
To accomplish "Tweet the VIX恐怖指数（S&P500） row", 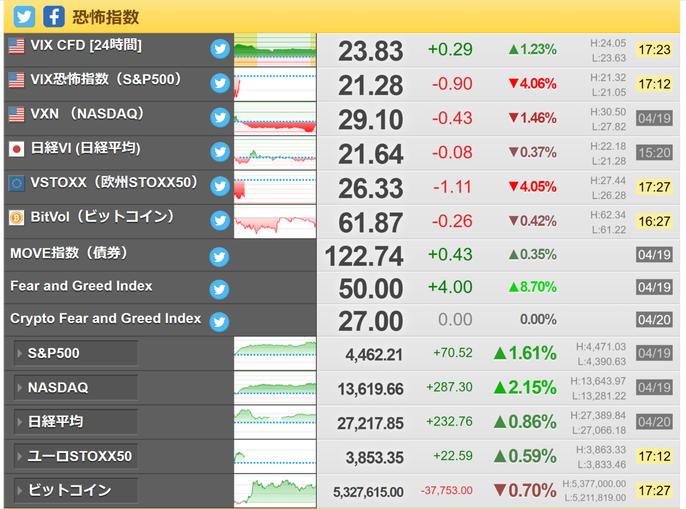I will (220, 83).
